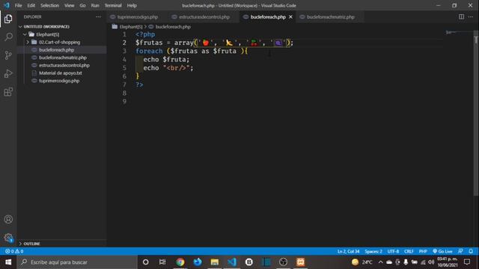Image resolution: width=479 pixels, height=269 pixels.
Task: Open the Windows Start menu
Action: pyautogui.click(x=8, y=262)
